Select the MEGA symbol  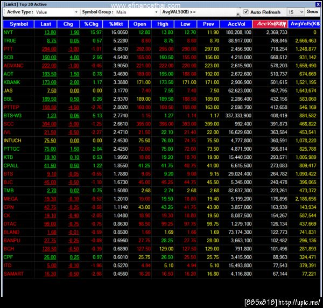[11, 199]
